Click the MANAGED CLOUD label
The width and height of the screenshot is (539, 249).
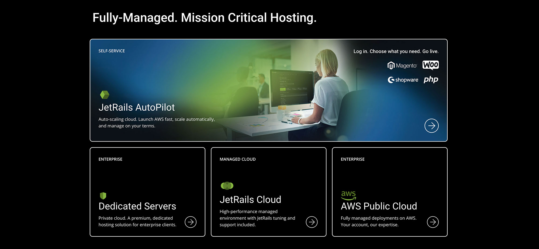click(x=238, y=159)
